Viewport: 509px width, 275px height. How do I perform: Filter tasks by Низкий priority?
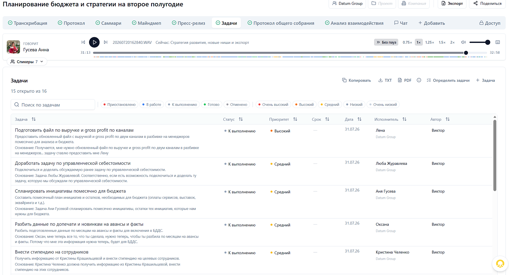[x=354, y=104]
